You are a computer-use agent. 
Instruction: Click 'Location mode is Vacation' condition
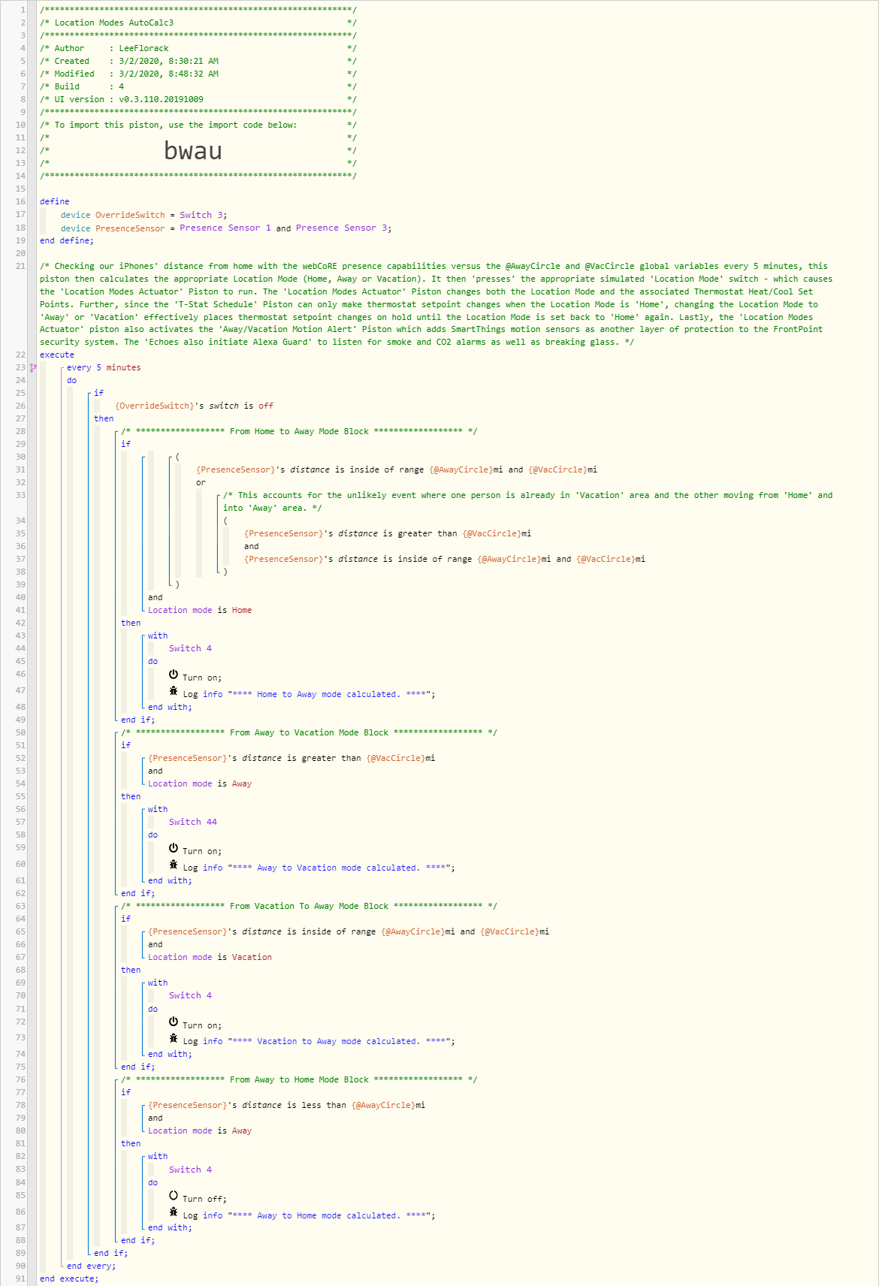tap(210, 957)
